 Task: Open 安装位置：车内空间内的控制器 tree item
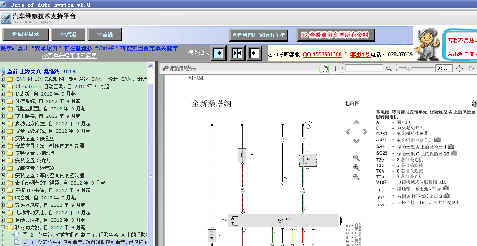50,175
